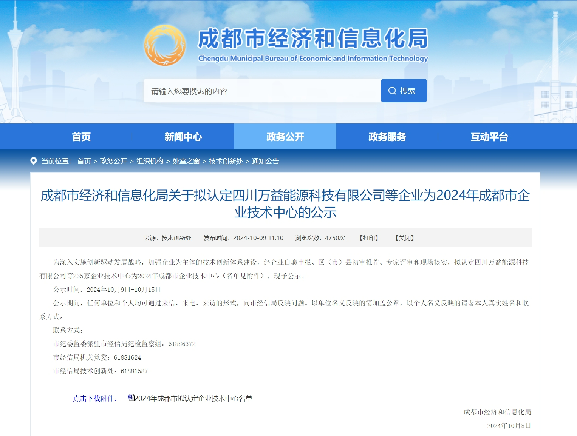Focus the search input field
This screenshot has width=577, height=436.
click(x=262, y=91)
